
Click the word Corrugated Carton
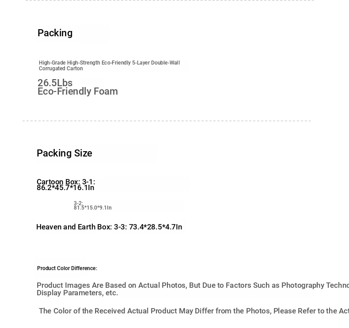tap(61, 69)
